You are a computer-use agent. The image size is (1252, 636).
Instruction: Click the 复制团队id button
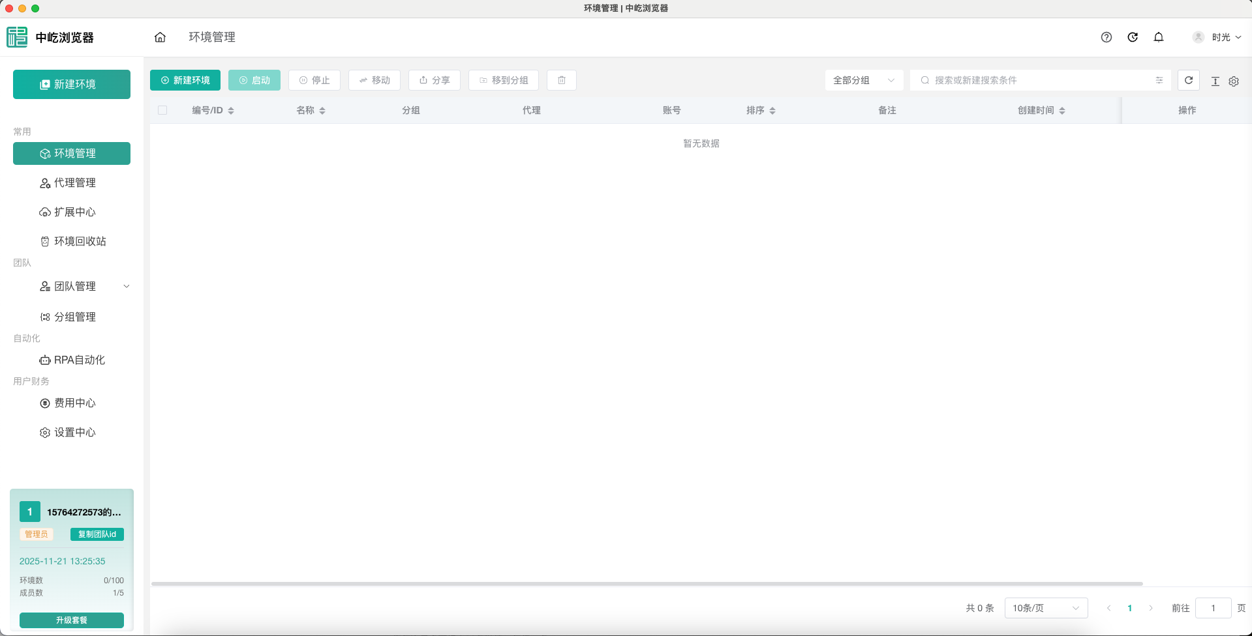click(x=97, y=534)
